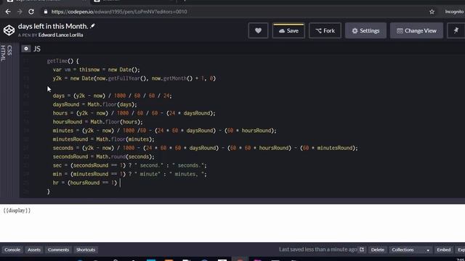Click the '{{dissplay}}' text in the preview
Viewport: 465px width, 261px height.
coord(17,210)
